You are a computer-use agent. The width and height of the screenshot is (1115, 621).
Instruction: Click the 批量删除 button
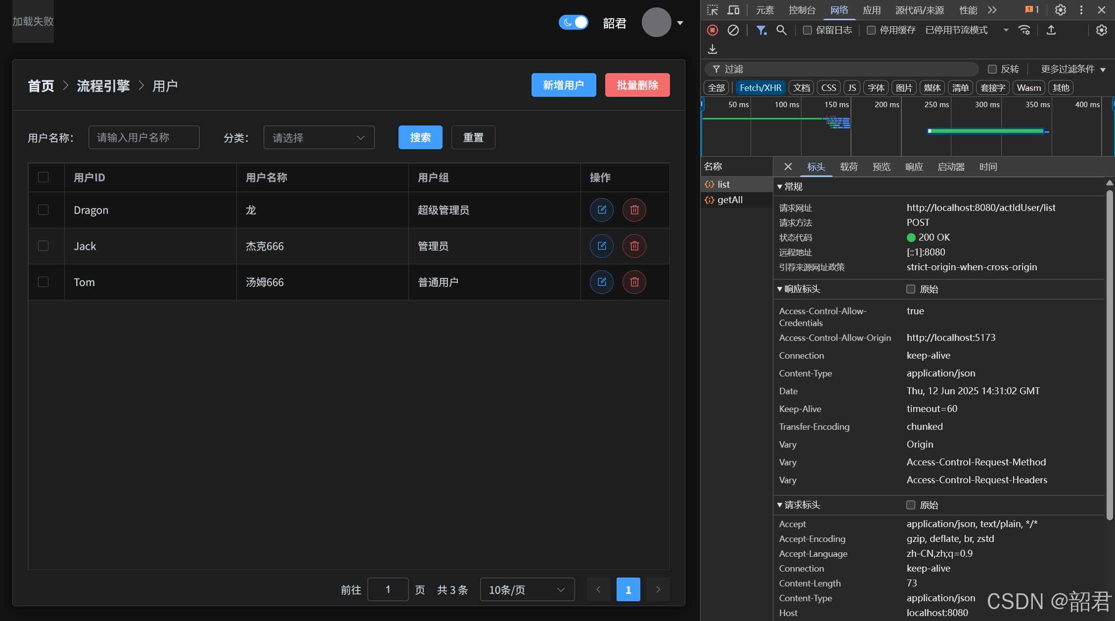[637, 85]
